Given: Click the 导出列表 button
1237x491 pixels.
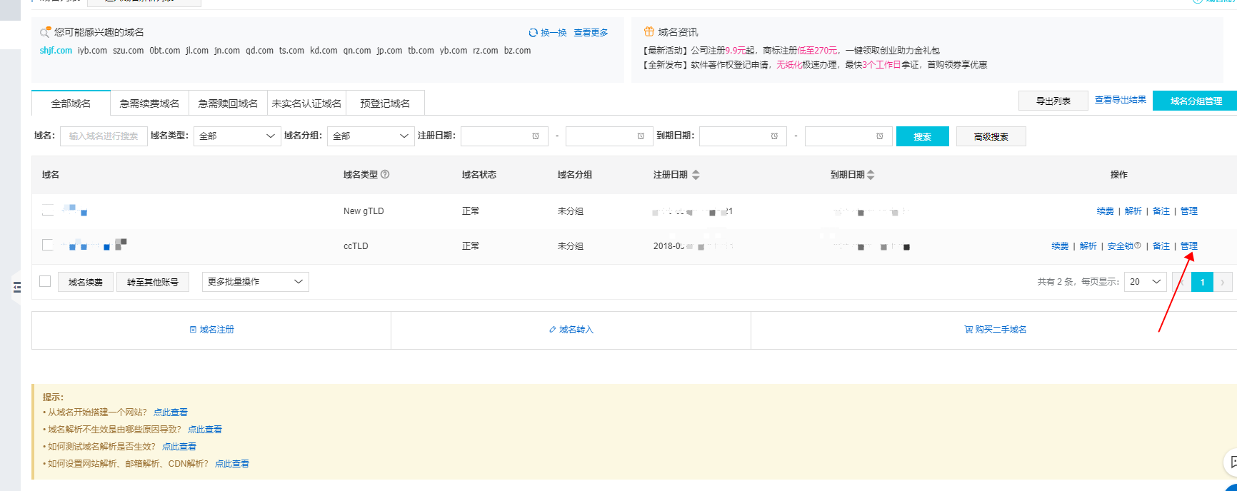Looking at the screenshot, I should [1053, 101].
